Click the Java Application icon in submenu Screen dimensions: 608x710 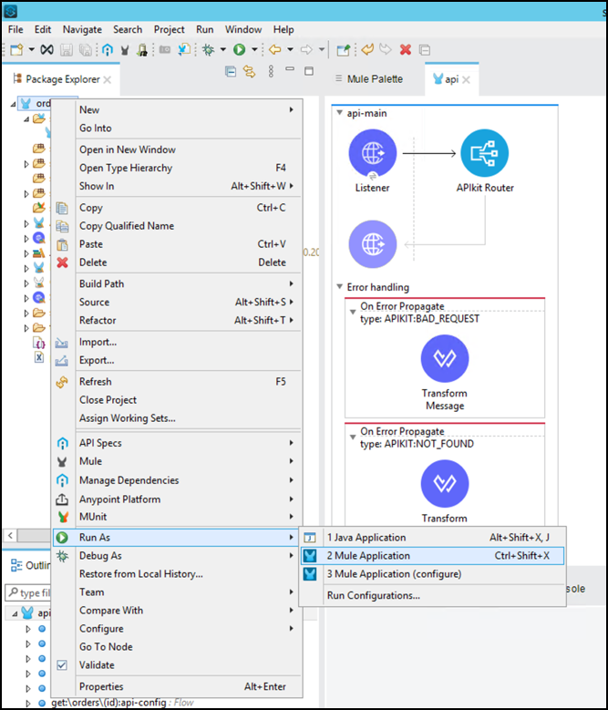tap(310, 538)
